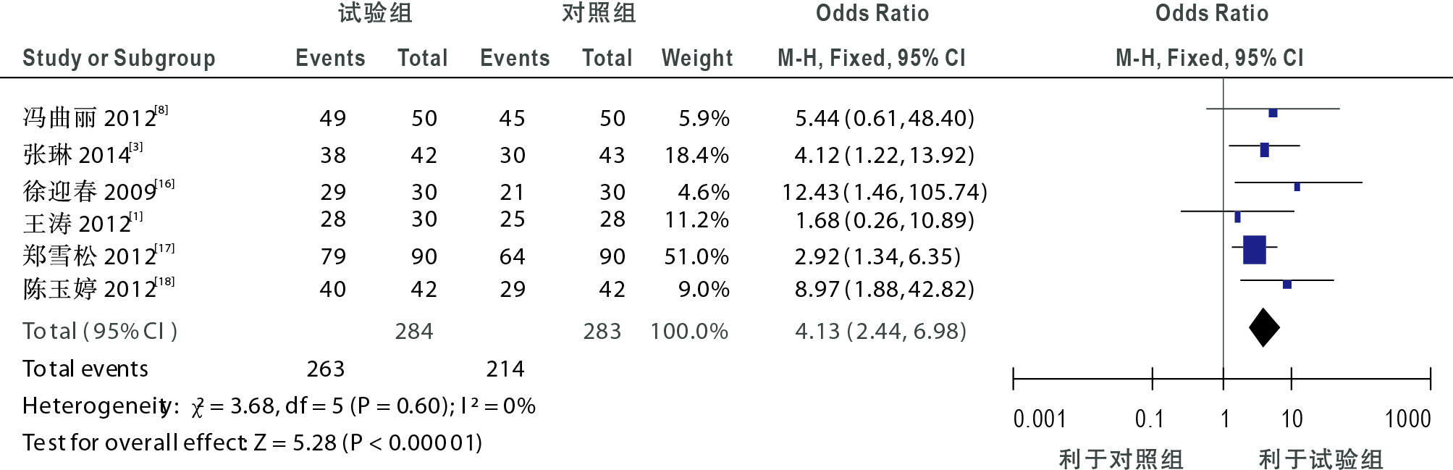This screenshot has height=470, width=1453.
Task: Click the Weight column header
Action: tap(697, 58)
